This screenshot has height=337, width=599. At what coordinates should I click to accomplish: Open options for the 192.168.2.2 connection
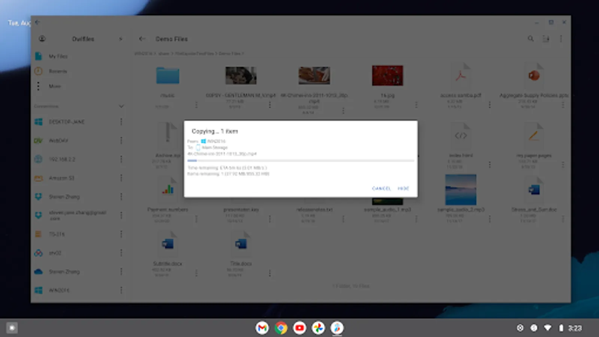coord(121,159)
